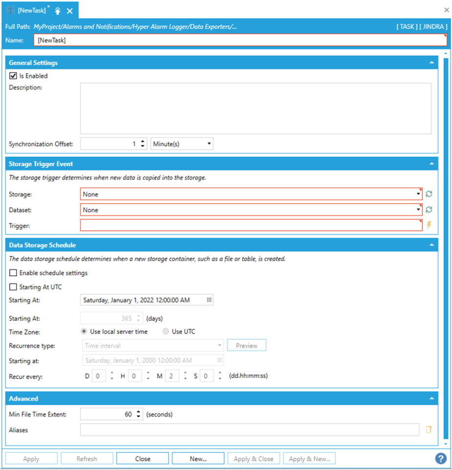This screenshot has width=452, height=470.
Task: Click Apply & Close button
Action: 254,459
